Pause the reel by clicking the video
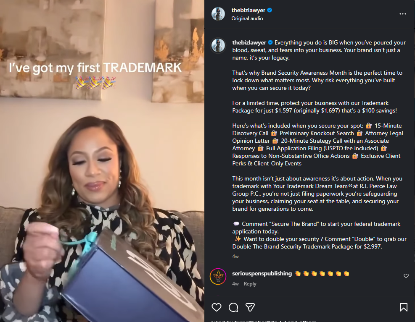Viewport: 415px width, 322px height. tap(102, 161)
